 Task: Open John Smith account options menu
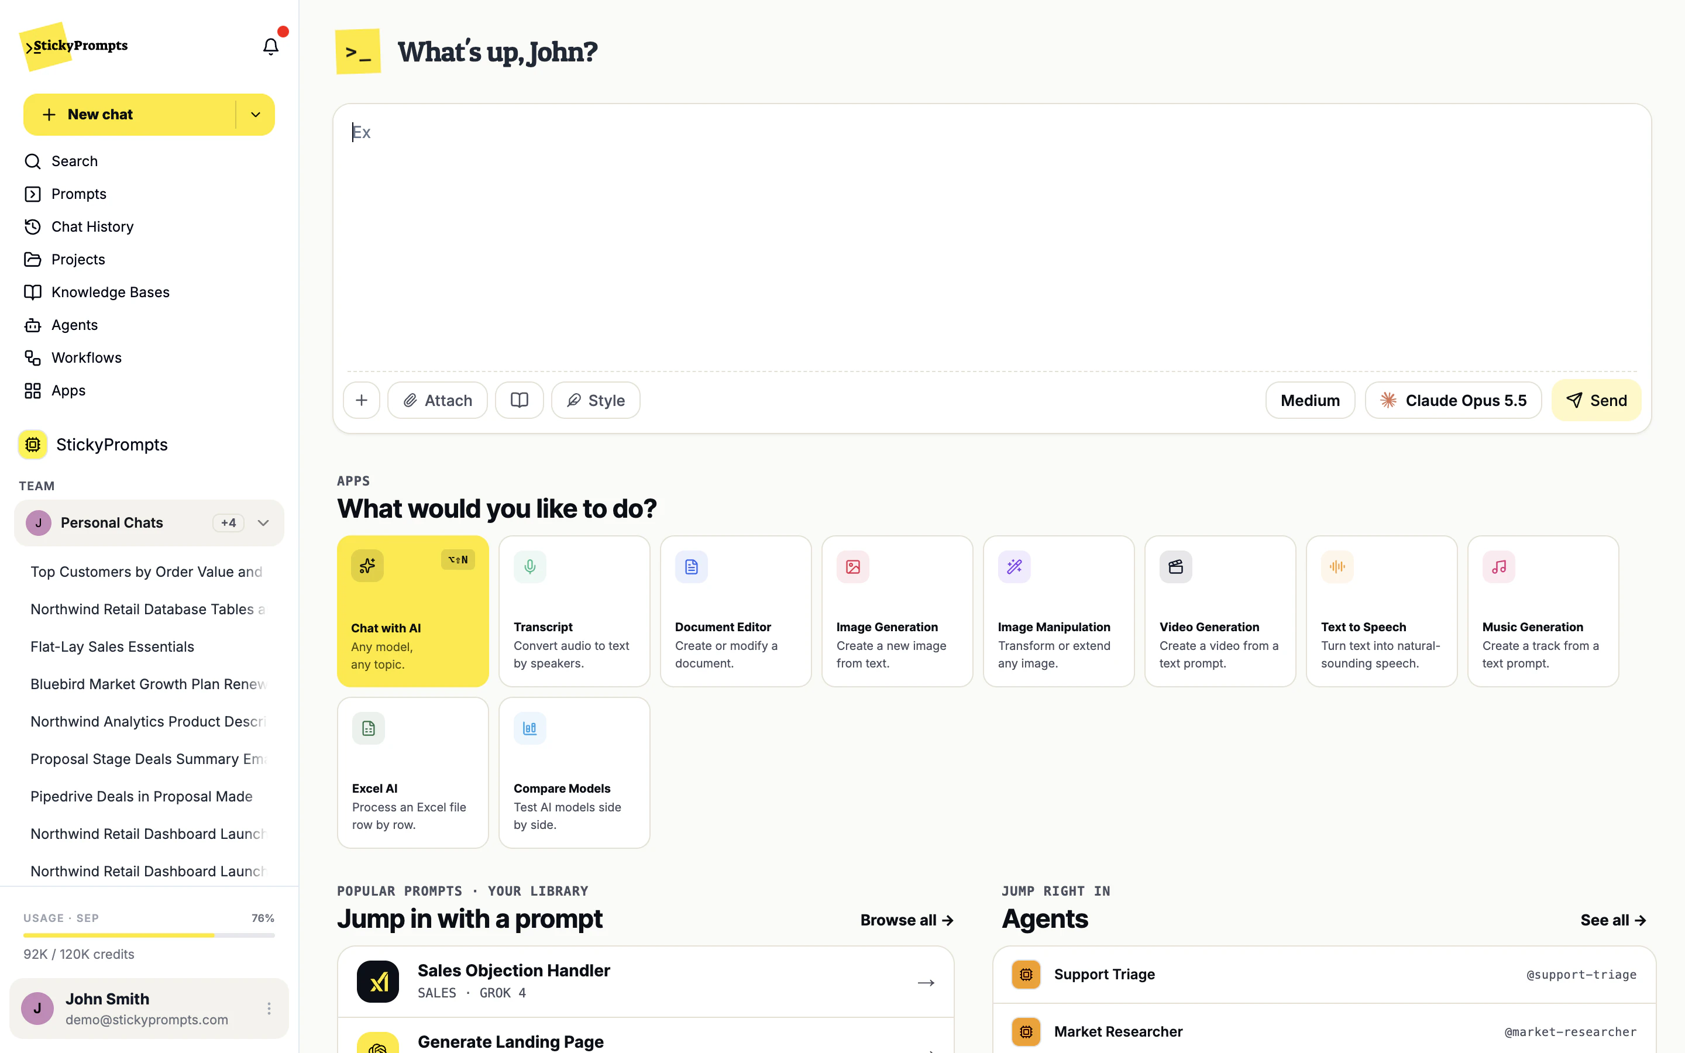[269, 1009]
